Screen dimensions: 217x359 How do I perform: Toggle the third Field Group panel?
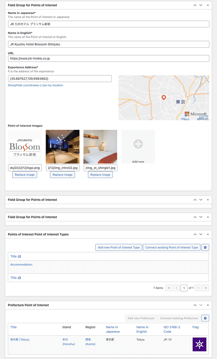coord(208,217)
